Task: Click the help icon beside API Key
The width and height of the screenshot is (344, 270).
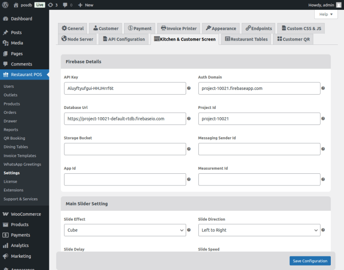Action: click(x=189, y=88)
